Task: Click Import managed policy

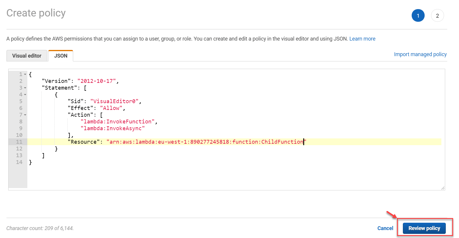Action: pyautogui.click(x=420, y=54)
